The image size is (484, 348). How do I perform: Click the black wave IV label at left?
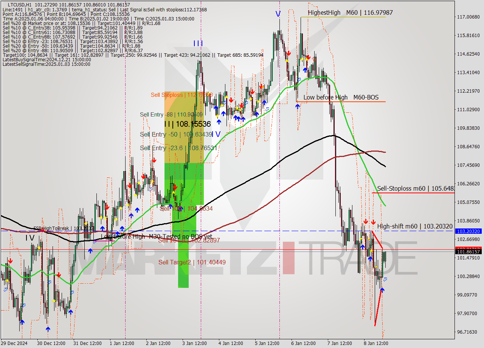pos(30,238)
